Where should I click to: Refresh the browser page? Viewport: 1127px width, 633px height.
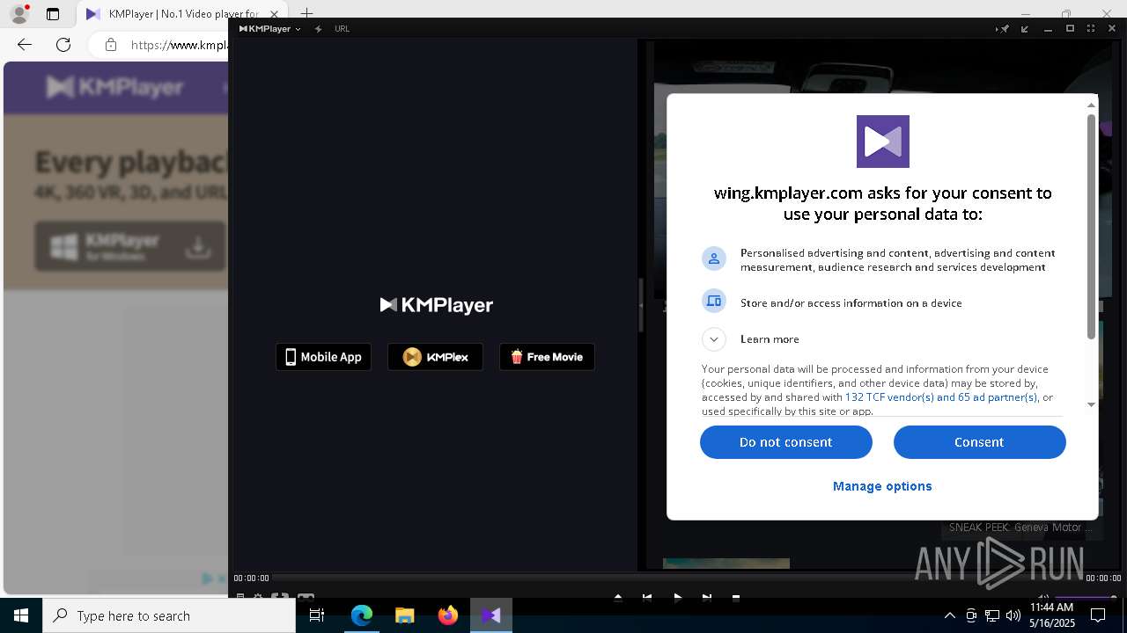point(63,45)
